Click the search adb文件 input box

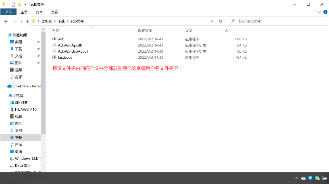[278, 21]
